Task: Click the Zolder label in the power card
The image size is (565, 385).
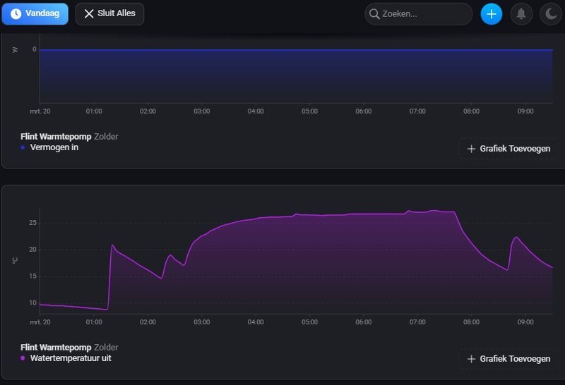Action: [106, 137]
